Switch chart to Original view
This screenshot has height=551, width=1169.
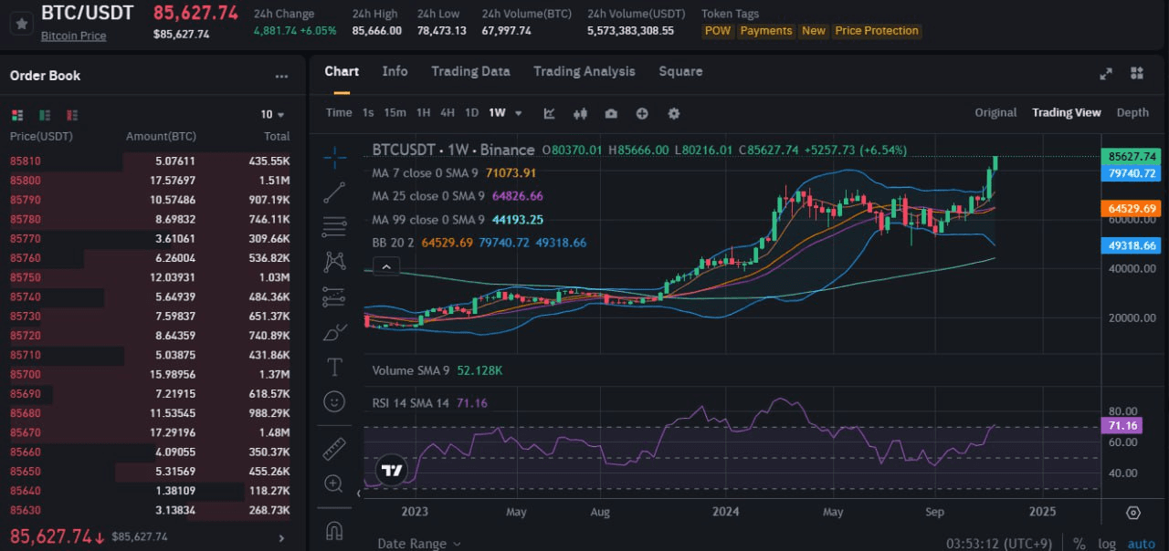(995, 112)
